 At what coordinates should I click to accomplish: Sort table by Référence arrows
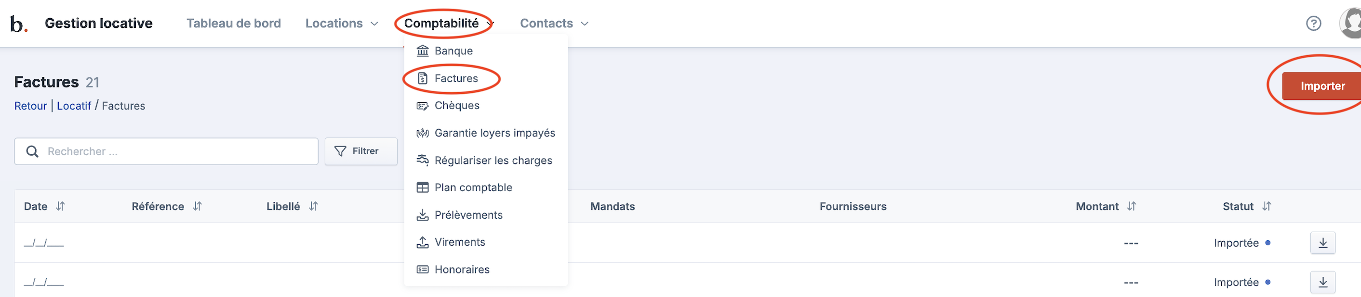197,207
